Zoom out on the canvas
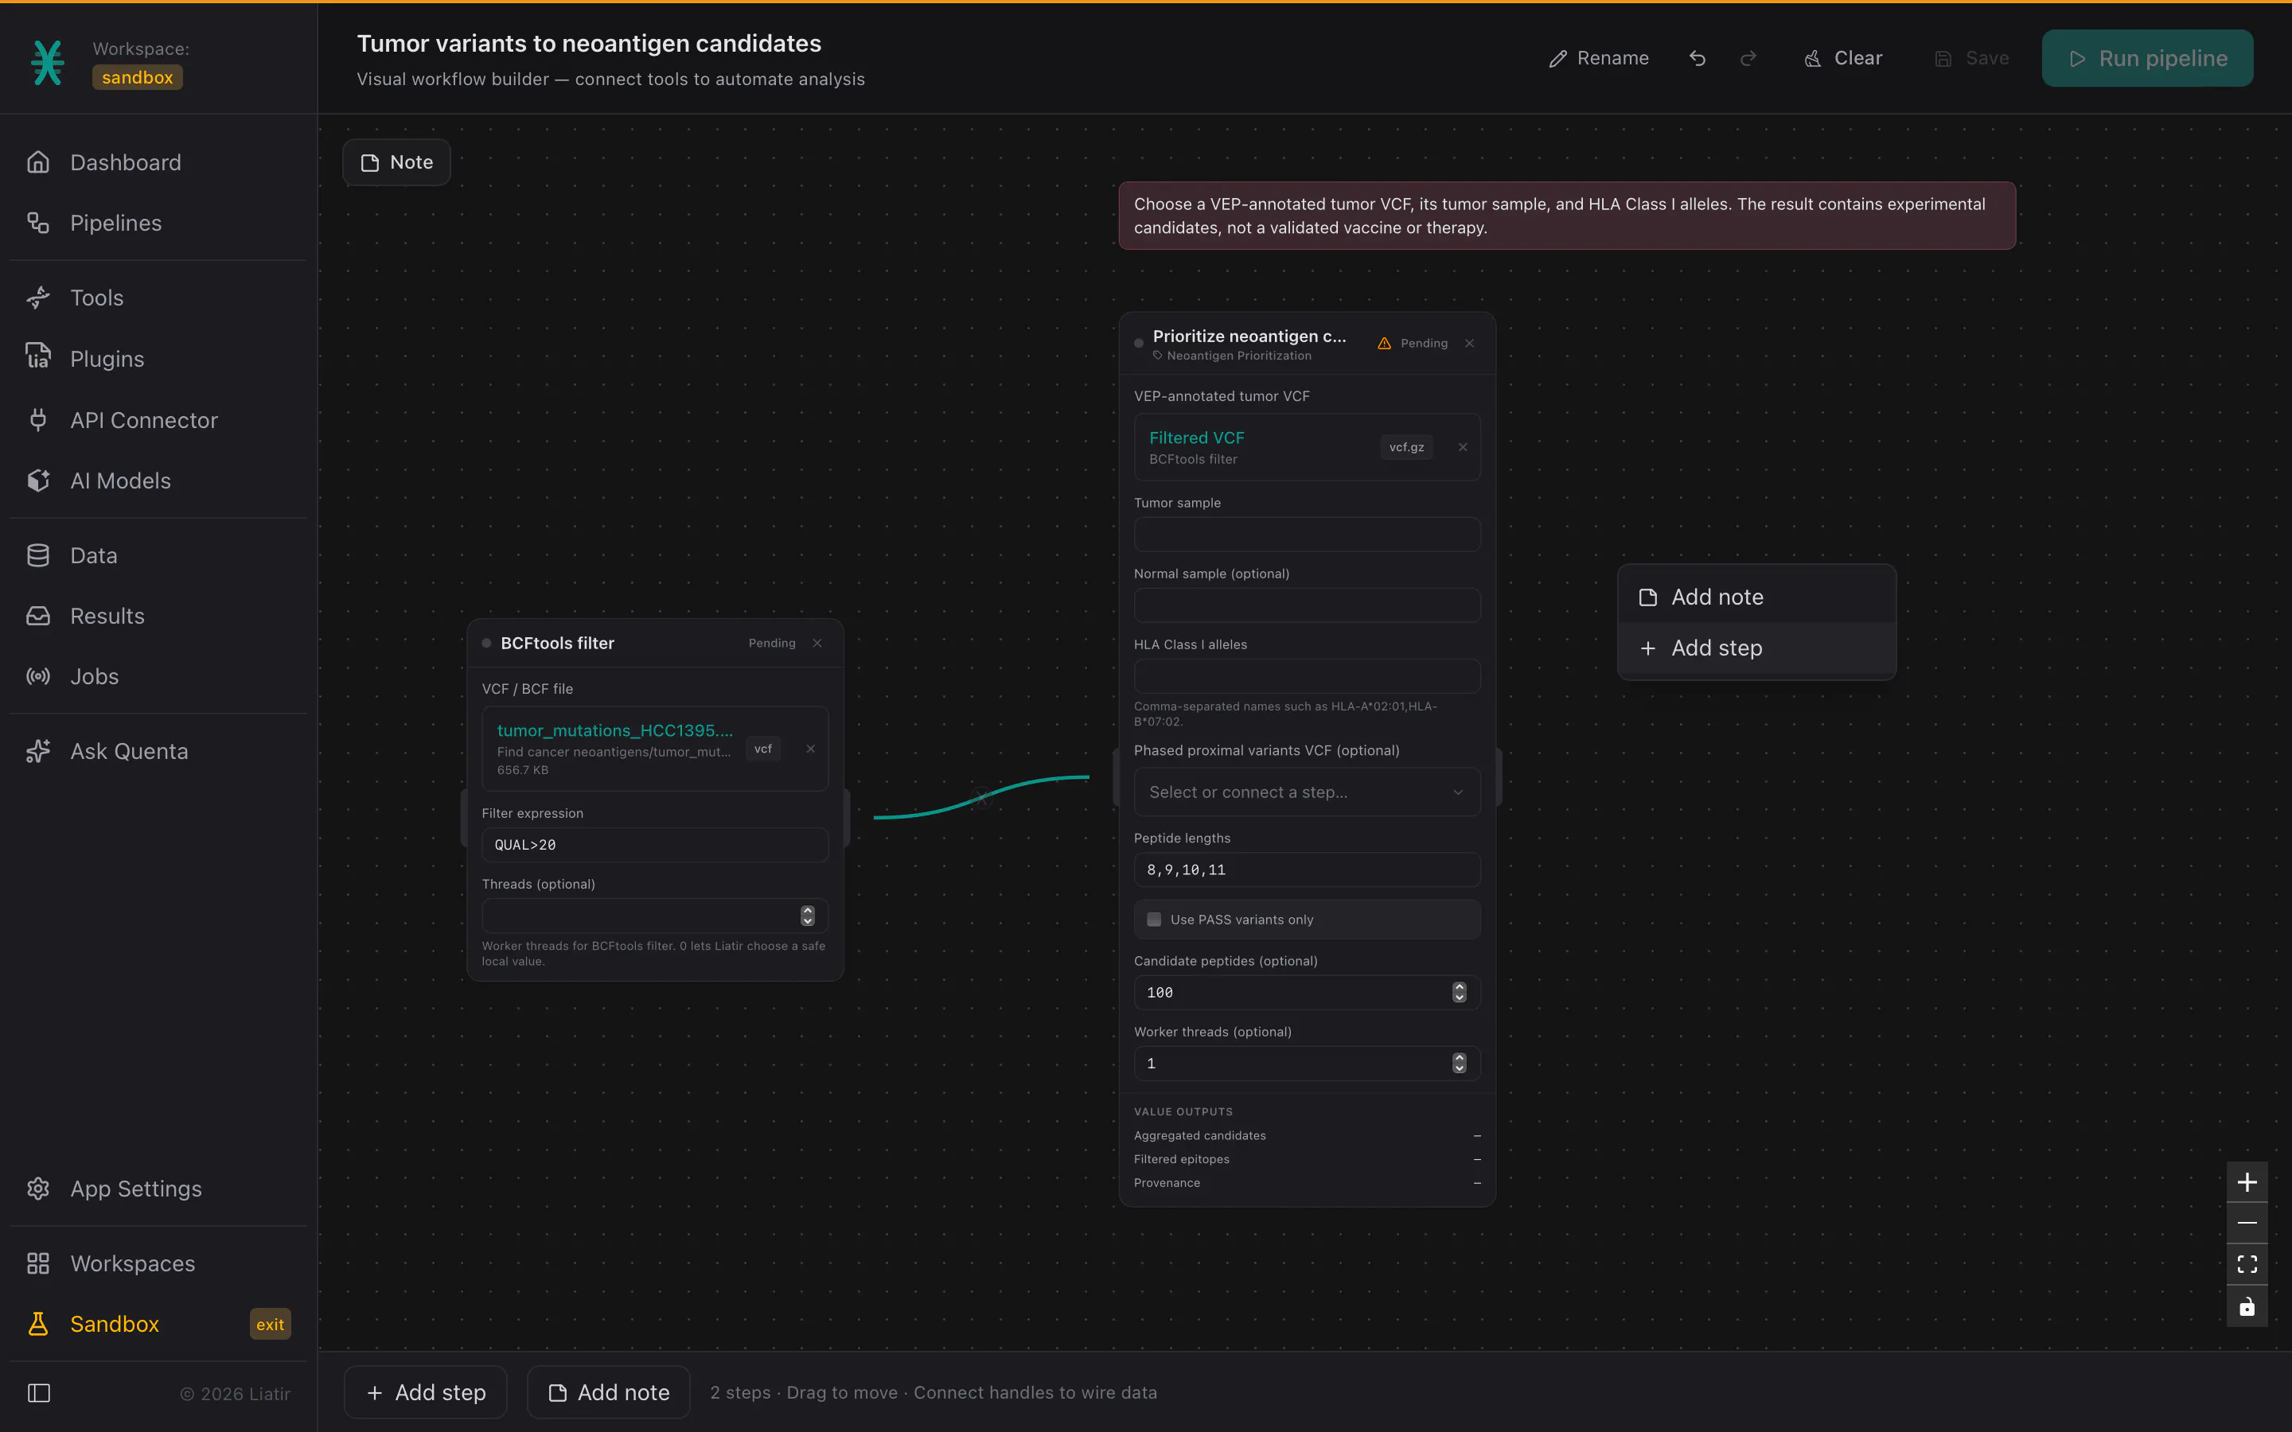Screen dimensions: 2292x1432 (x=2247, y=1223)
